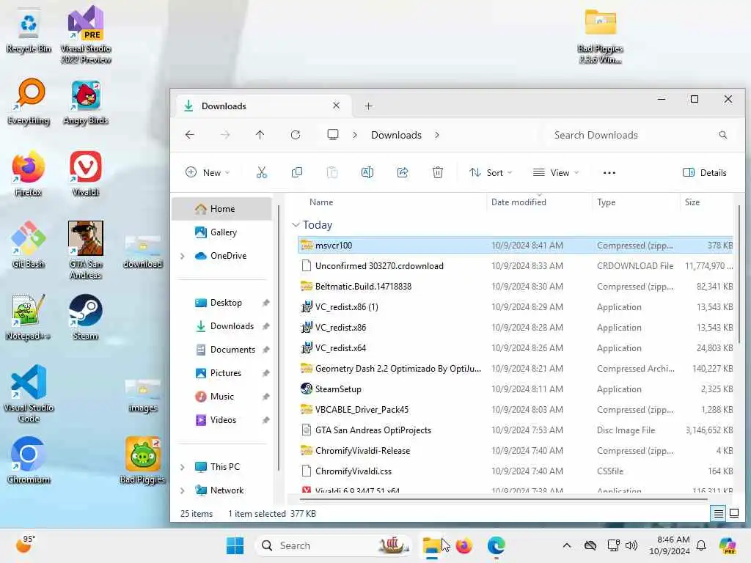Open Everything desktop icon
The width and height of the screenshot is (751, 563).
pos(29,101)
